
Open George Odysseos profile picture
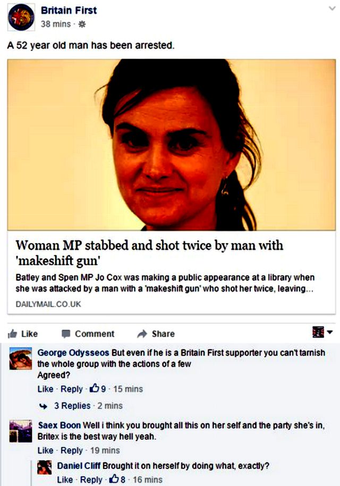click(x=20, y=358)
